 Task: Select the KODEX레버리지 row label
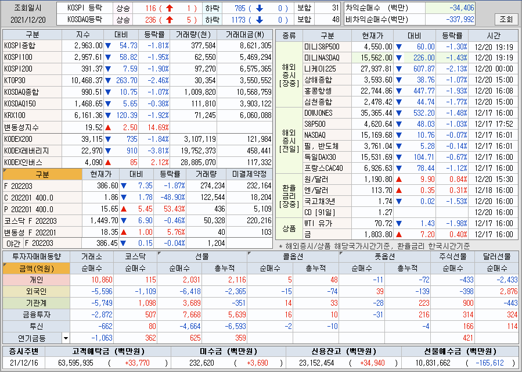click(32, 151)
